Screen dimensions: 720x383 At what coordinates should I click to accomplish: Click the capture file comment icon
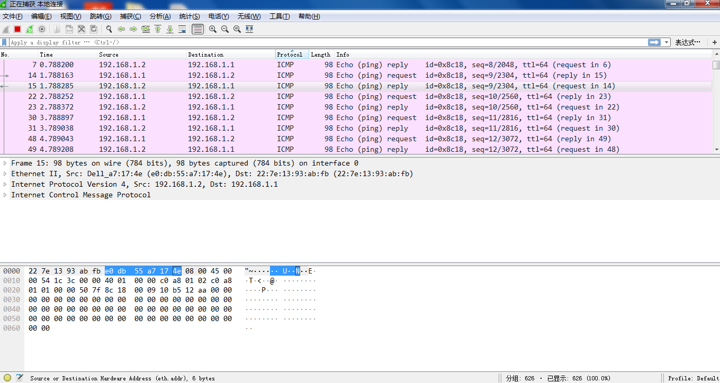click(20, 378)
